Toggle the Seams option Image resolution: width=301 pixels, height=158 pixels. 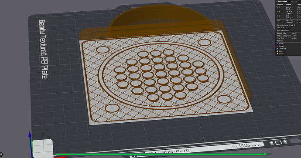point(280,54)
